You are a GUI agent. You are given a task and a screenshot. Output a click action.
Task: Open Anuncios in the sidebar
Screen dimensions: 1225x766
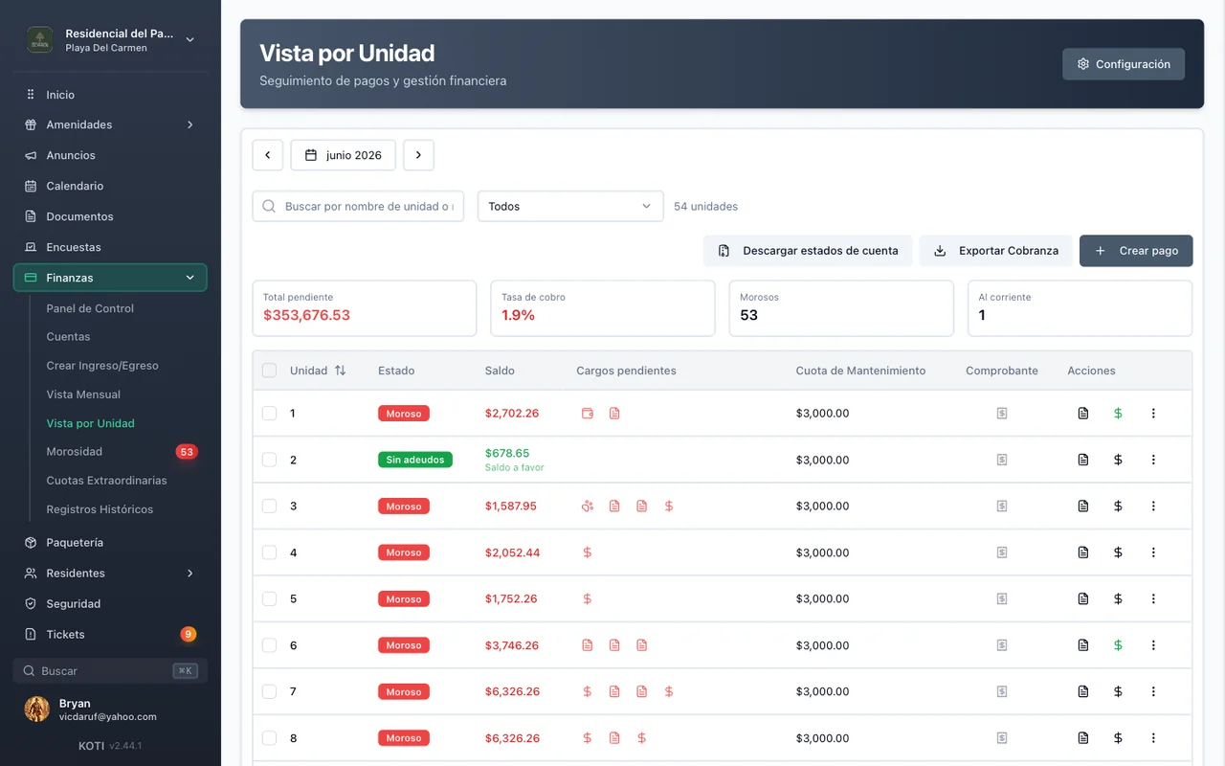coord(110,155)
